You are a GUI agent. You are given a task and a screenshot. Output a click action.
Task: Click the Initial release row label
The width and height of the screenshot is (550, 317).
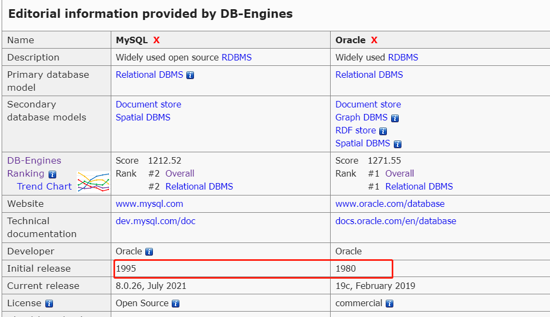[x=39, y=268]
